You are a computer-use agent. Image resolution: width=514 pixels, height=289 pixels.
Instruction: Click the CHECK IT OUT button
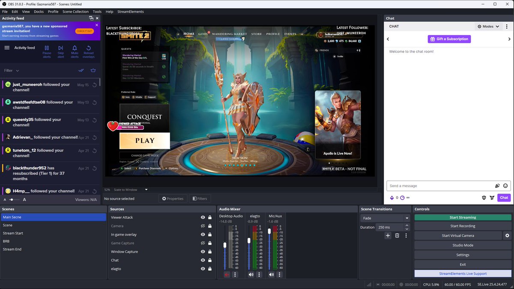tap(84, 31)
